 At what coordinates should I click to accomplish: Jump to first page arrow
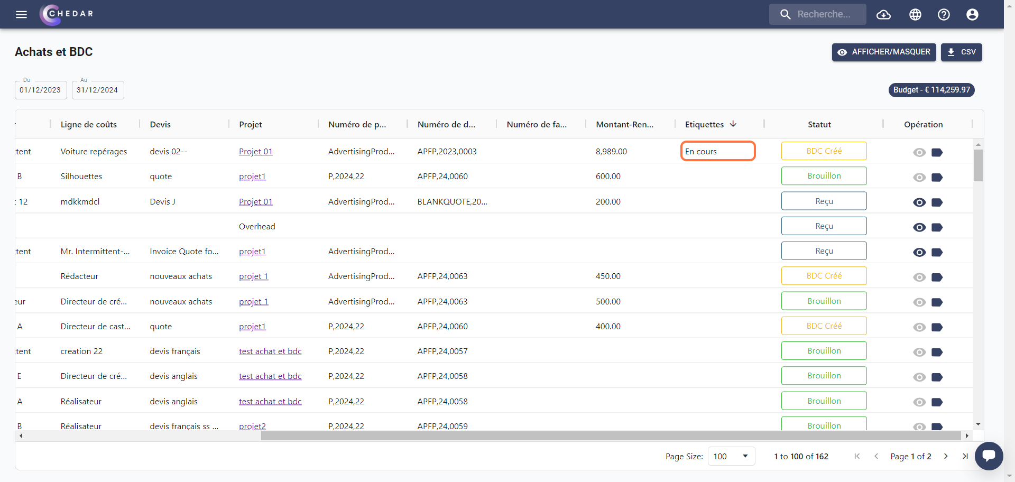point(857,456)
